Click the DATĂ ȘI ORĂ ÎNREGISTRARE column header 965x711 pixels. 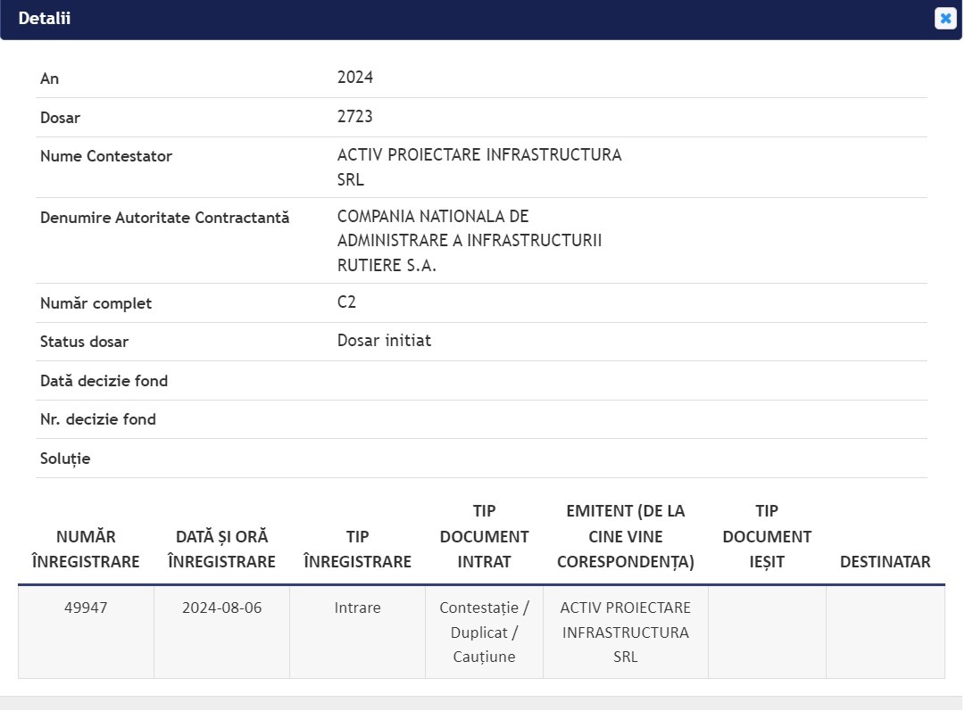click(x=221, y=550)
